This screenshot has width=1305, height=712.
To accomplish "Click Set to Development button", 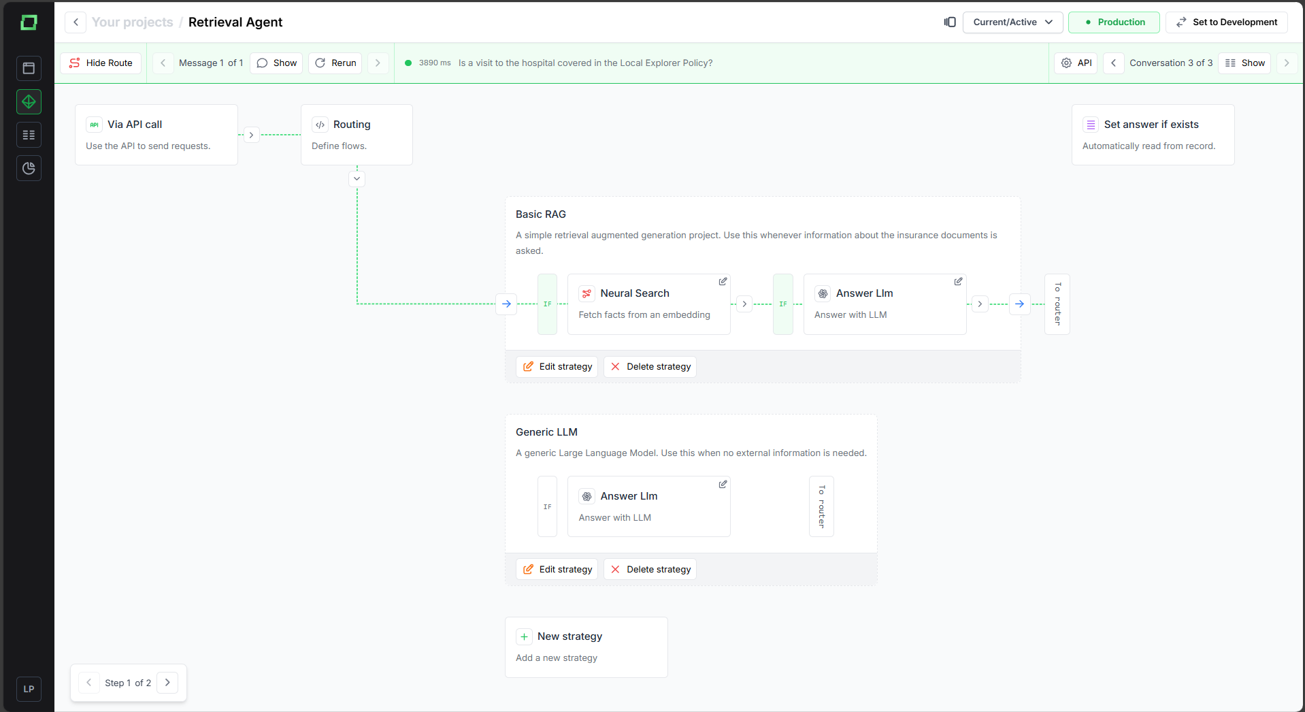I will [1226, 22].
